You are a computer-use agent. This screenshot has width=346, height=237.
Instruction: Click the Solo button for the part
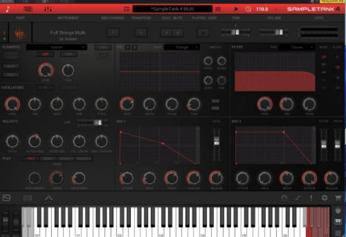click(x=166, y=32)
